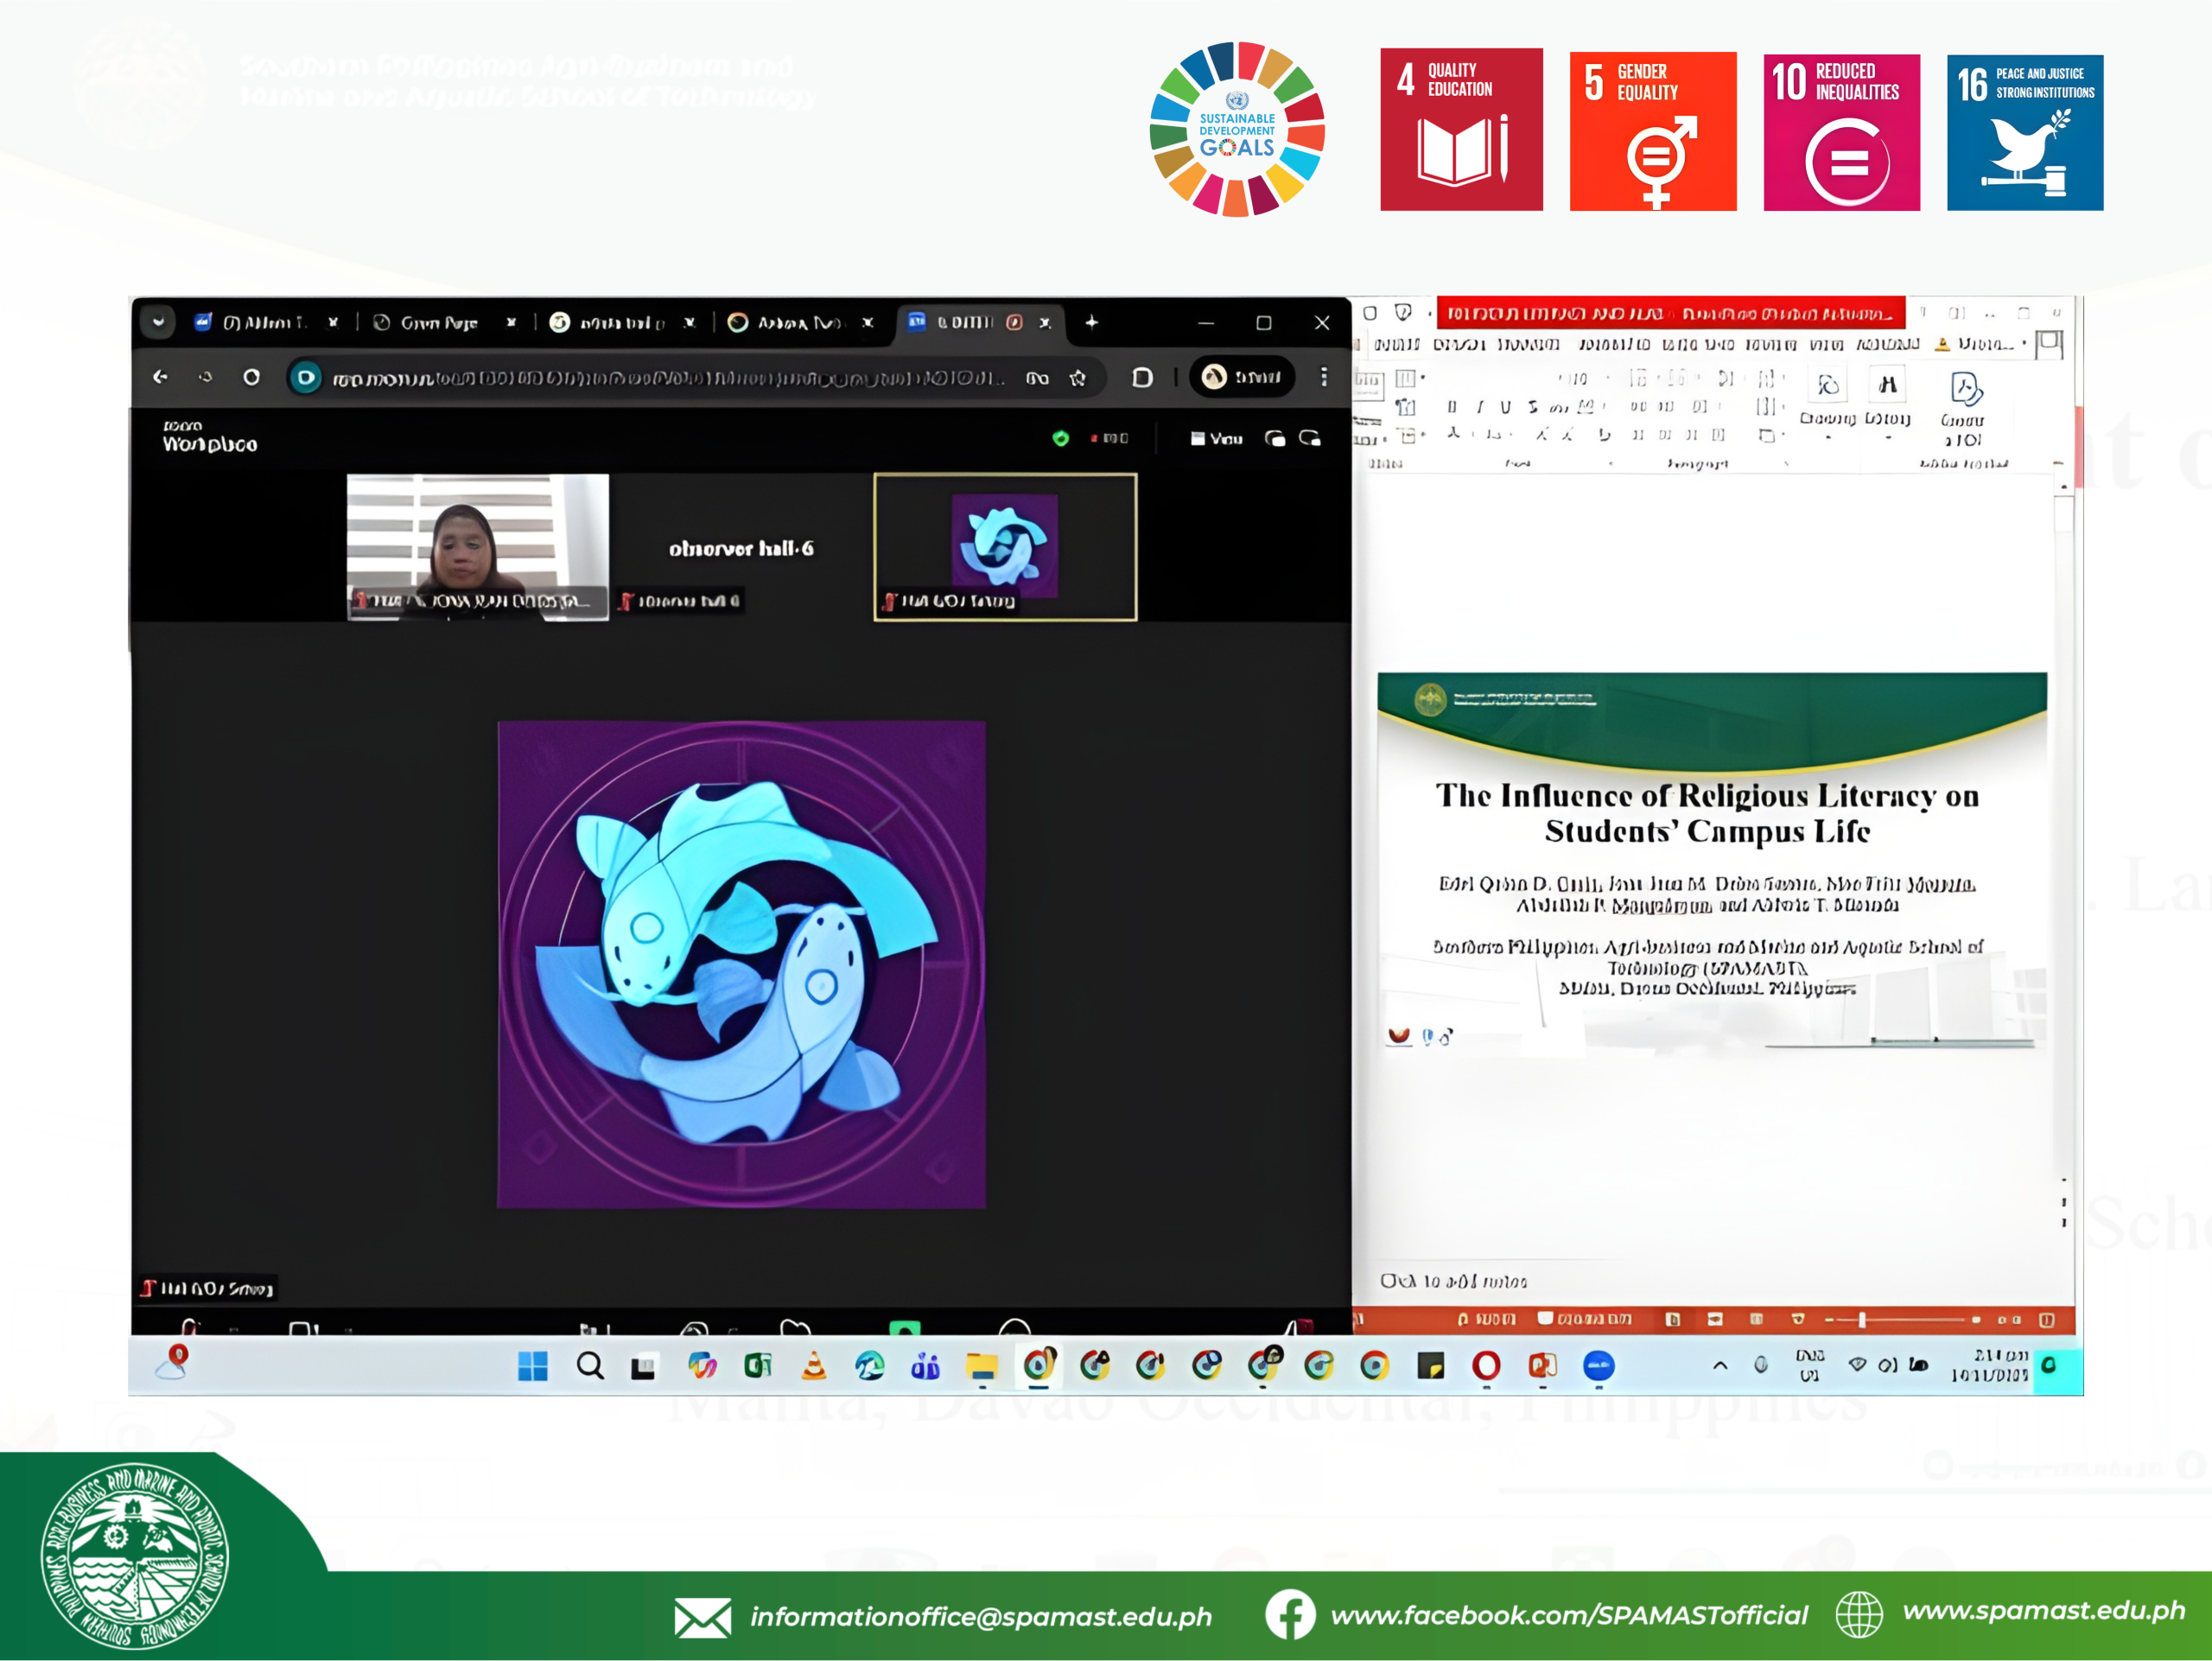Select the highlighted participant video thumbnail

1005,547
